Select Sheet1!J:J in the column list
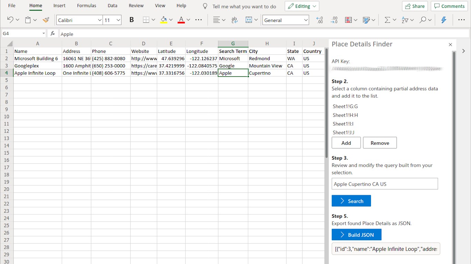 (x=343, y=132)
